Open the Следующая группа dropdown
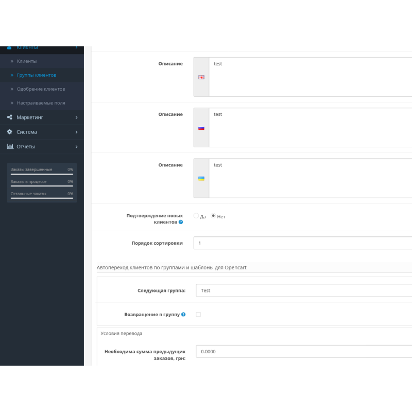Screen dimensions: 412x412 coord(304,290)
